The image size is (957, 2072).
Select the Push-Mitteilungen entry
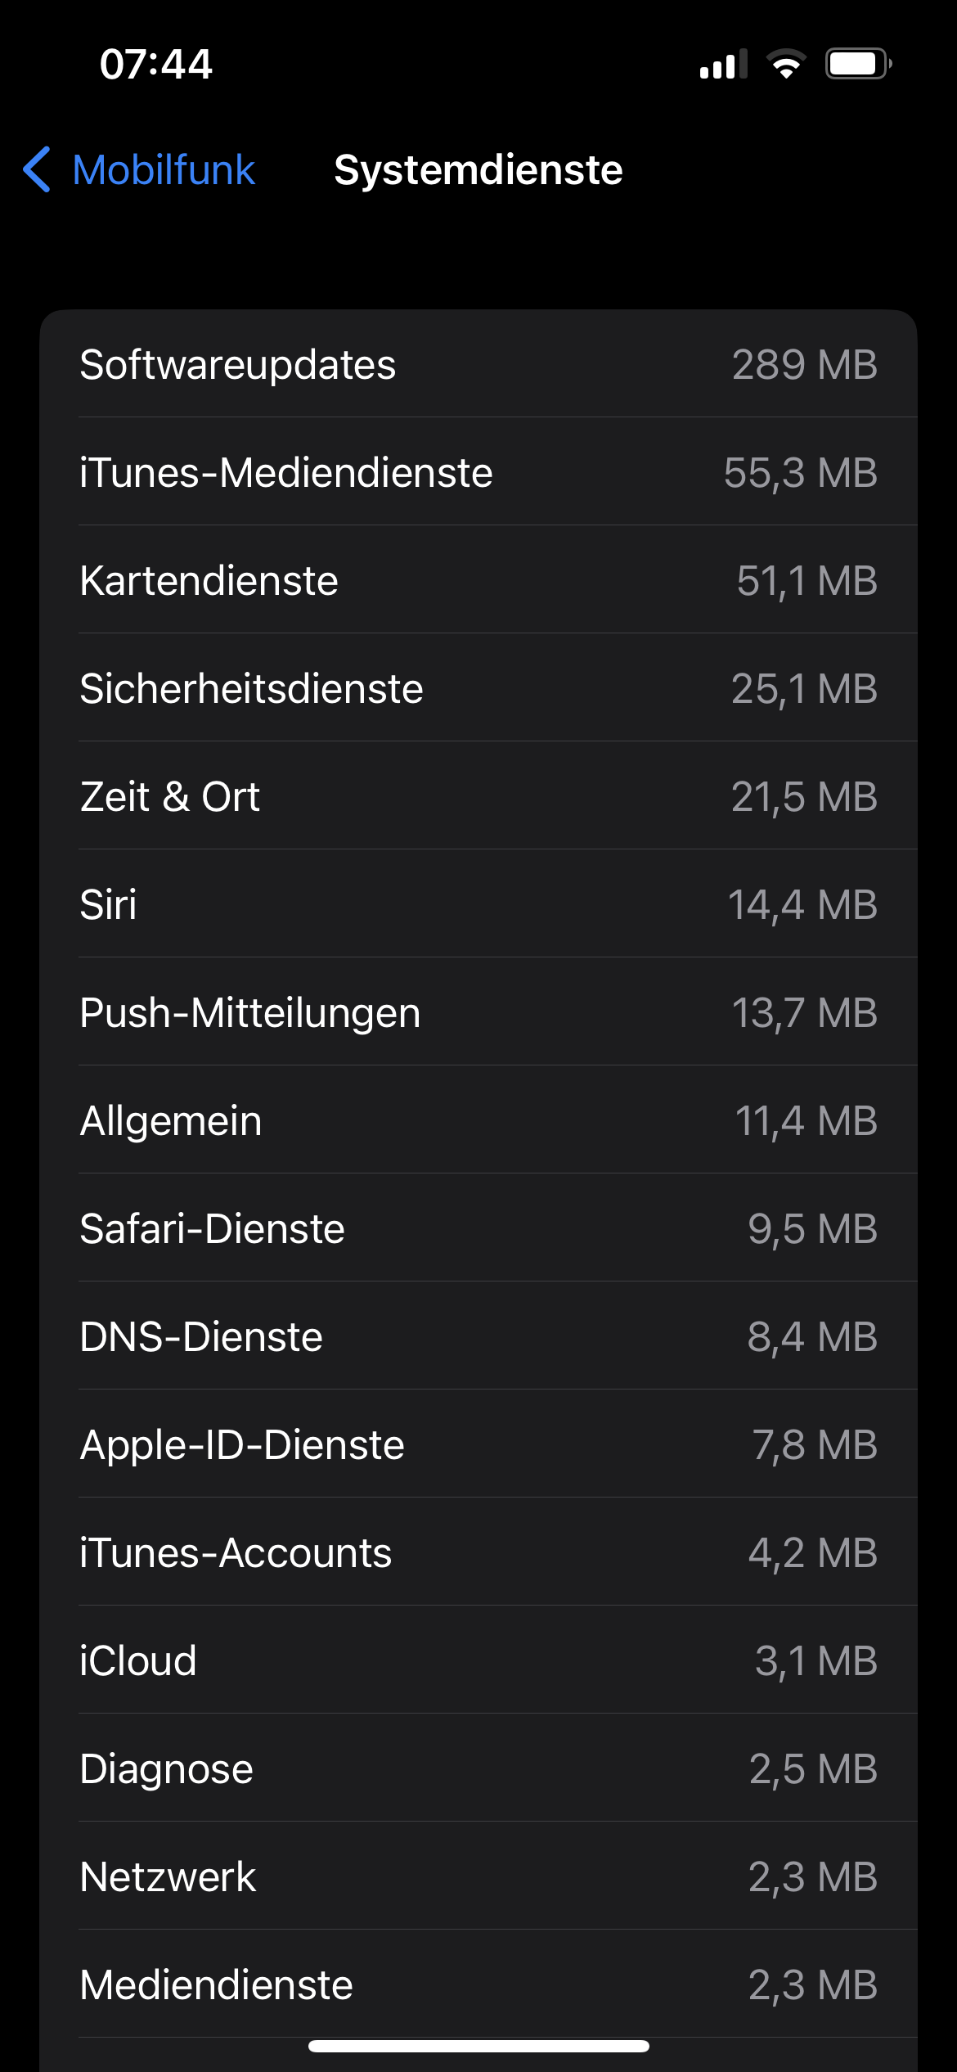point(478,1012)
